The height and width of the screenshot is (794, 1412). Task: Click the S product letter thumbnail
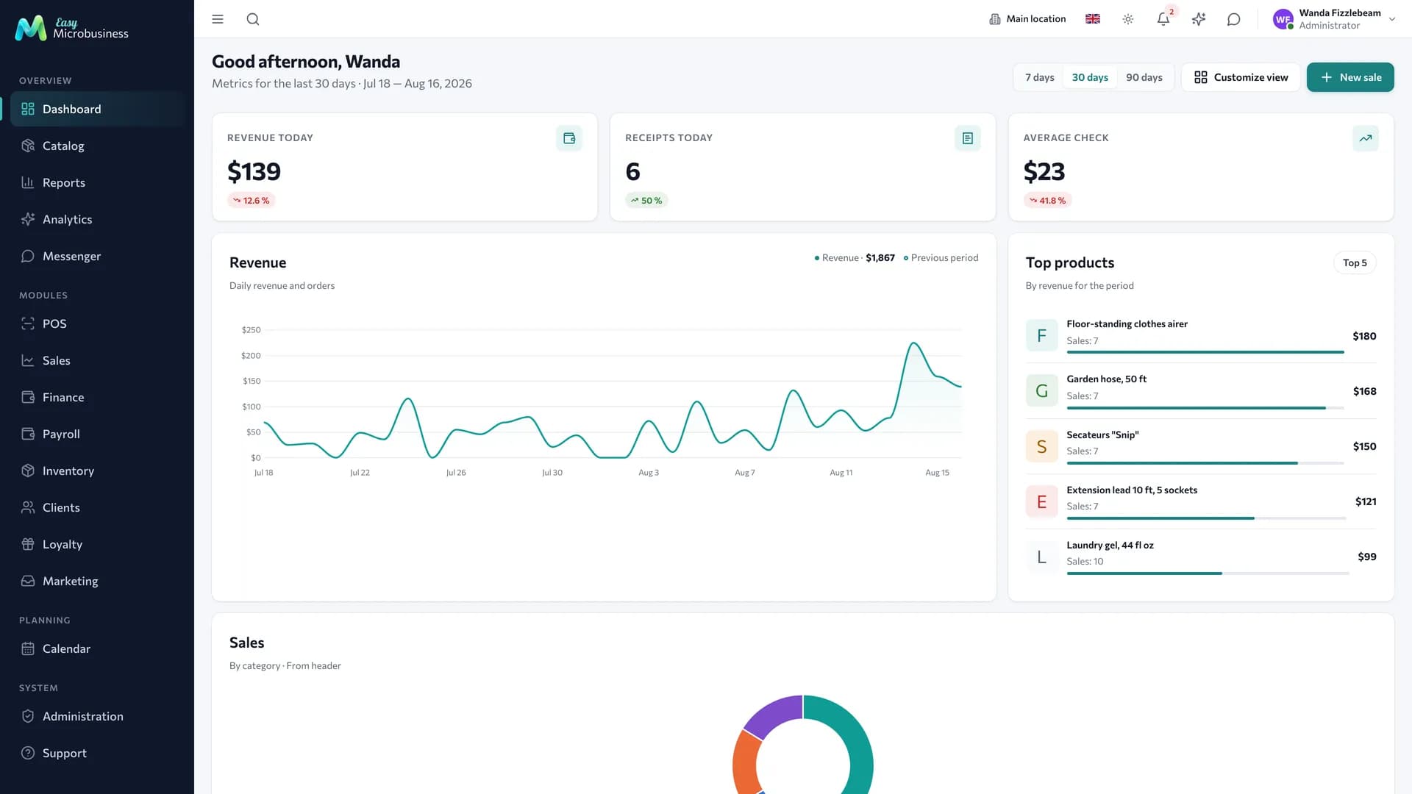click(x=1041, y=446)
